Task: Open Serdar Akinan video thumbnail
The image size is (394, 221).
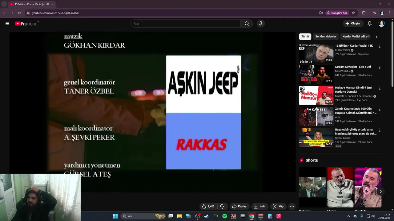Action: coord(316,137)
